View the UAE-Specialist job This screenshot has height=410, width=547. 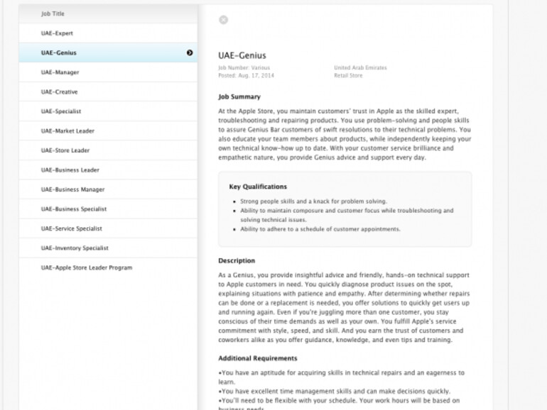pyautogui.click(x=61, y=111)
